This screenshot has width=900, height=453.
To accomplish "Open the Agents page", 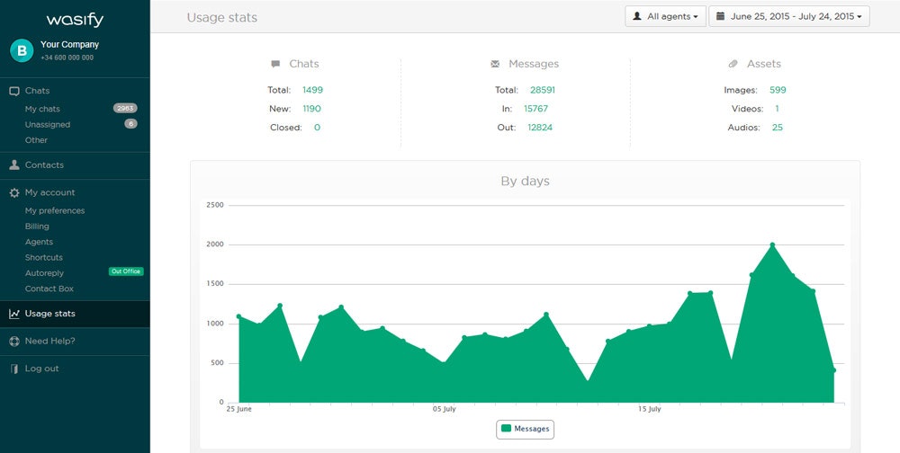I will click(39, 242).
